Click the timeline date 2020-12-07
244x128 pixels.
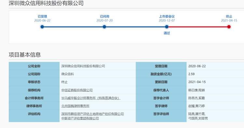coord(167,20)
